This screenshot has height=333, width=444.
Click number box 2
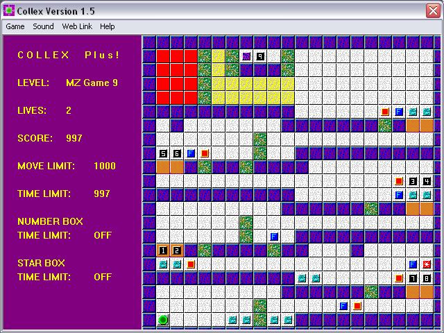tap(177, 250)
